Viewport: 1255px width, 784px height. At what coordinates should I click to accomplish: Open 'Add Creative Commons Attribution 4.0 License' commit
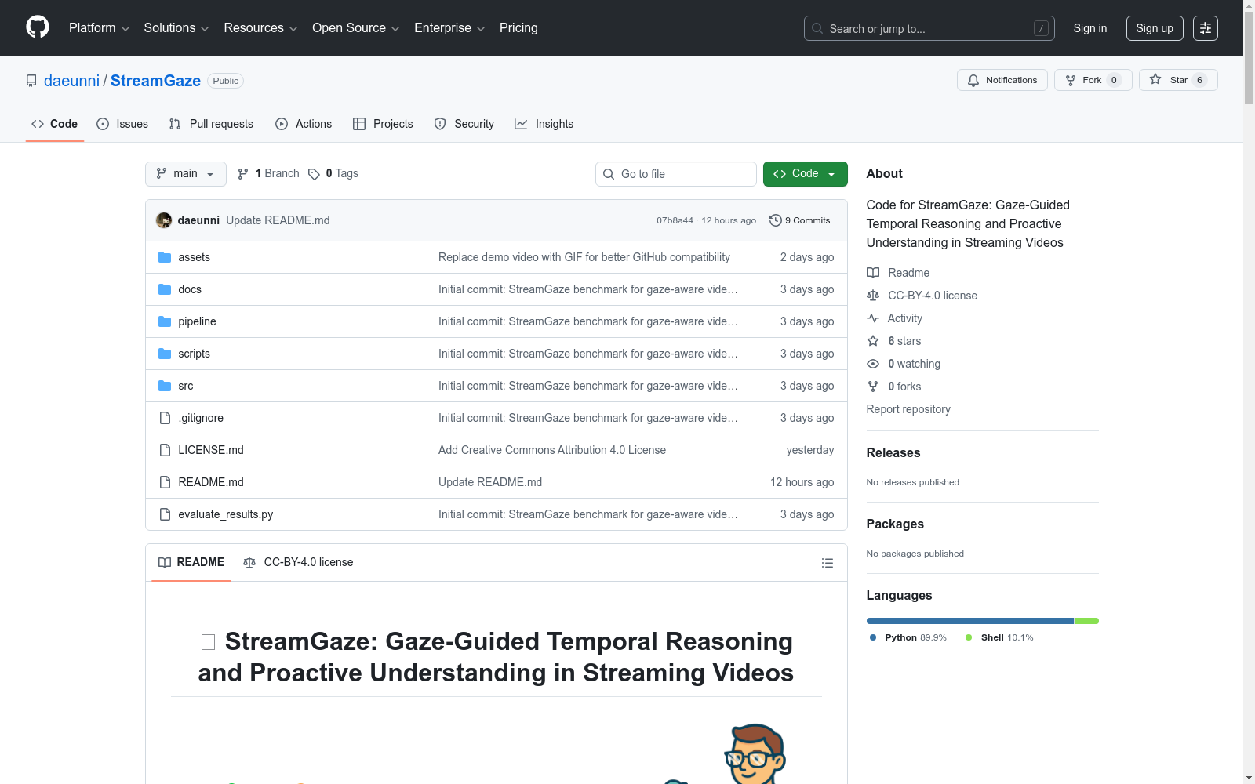click(x=552, y=450)
